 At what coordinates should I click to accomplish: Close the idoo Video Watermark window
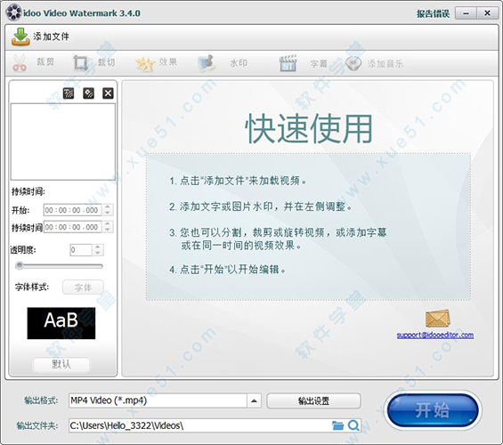(487, 13)
